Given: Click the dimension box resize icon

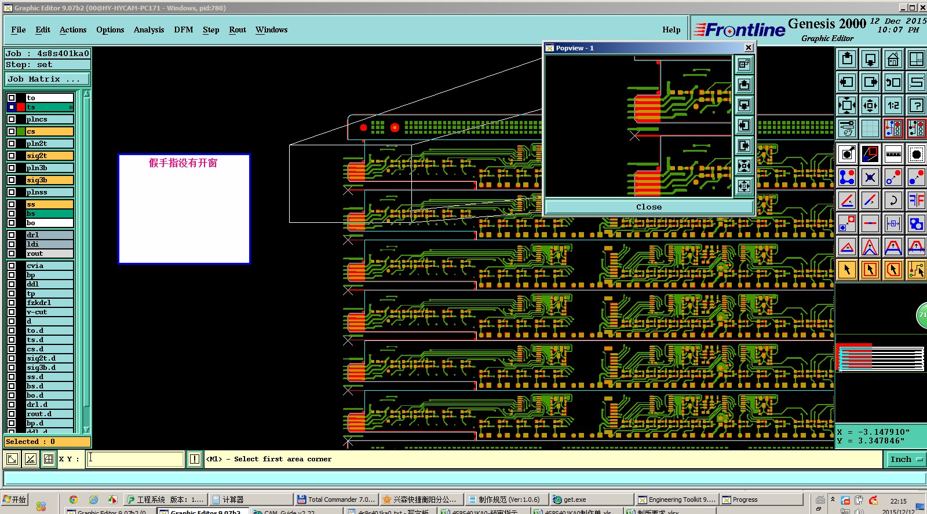Looking at the screenshot, I should [893, 223].
